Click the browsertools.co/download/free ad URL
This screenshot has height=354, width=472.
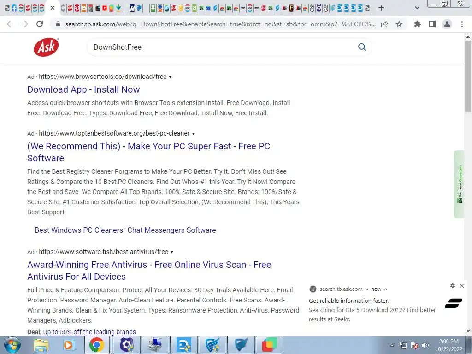103,77
